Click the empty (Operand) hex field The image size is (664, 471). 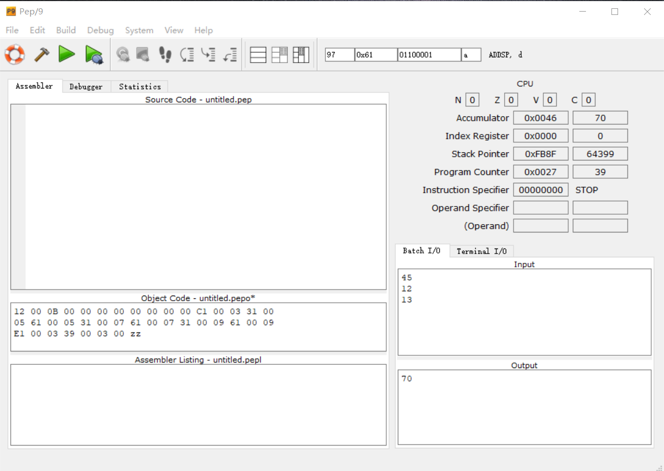point(541,226)
